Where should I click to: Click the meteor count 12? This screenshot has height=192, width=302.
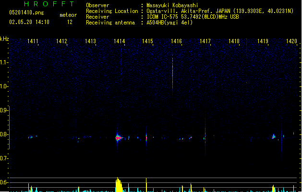point(70,22)
